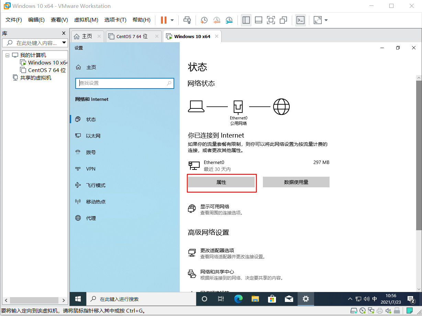Image resolution: width=422 pixels, height=316 pixels.
Task: Close the CentOS 7 64 位 tab
Action: click(x=157, y=36)
